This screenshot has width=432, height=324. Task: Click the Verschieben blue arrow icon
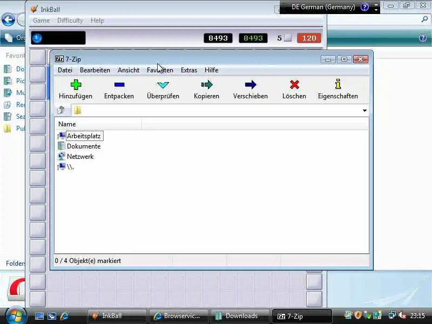[x=251, y=85]
